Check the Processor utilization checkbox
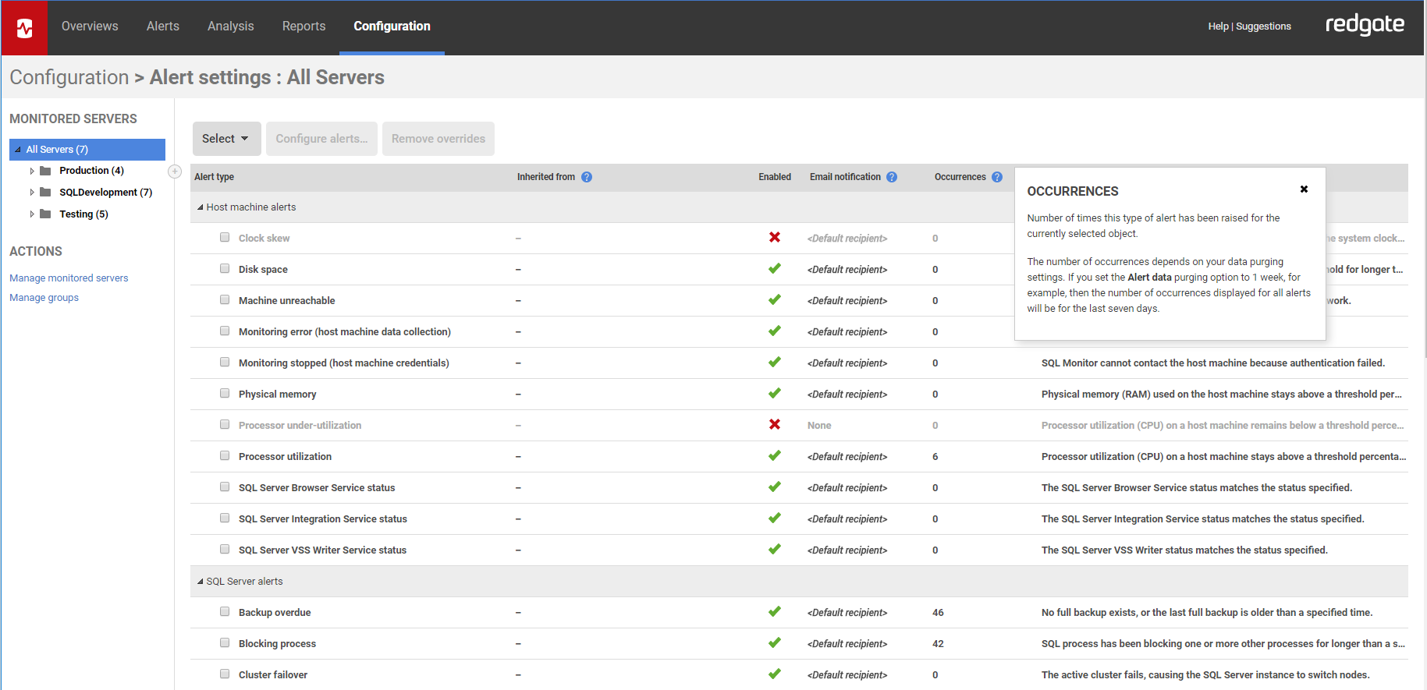 coord(225,455)
